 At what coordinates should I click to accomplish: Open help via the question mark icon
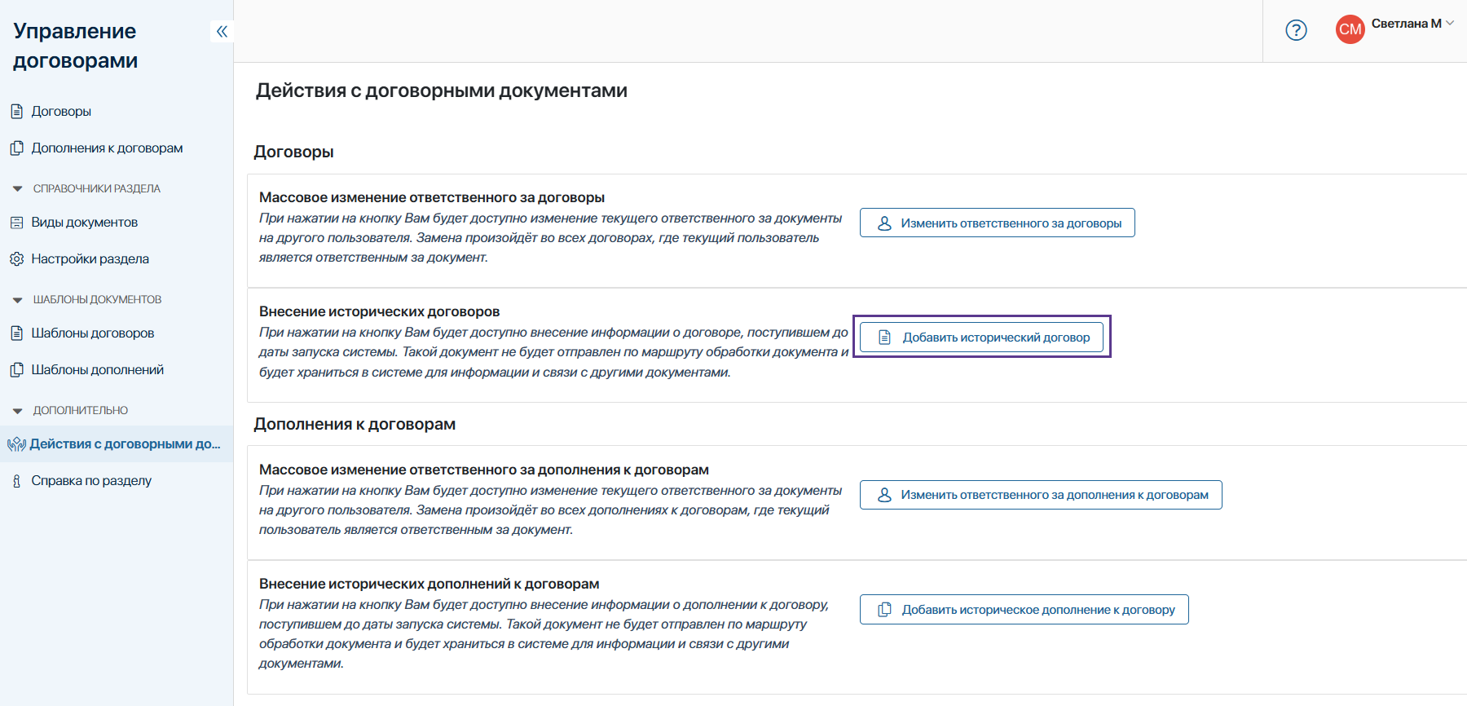click(1296, 30)
